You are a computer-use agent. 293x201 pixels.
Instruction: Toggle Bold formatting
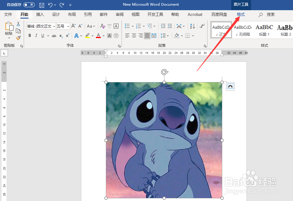point(30,35)
